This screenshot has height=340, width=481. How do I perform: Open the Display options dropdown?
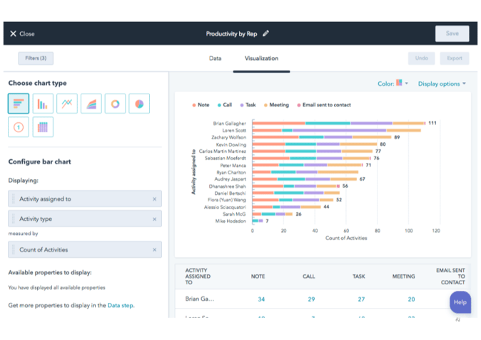click(442, 84)
